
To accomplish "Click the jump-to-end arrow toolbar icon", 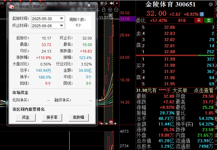I will click(111, 3).
